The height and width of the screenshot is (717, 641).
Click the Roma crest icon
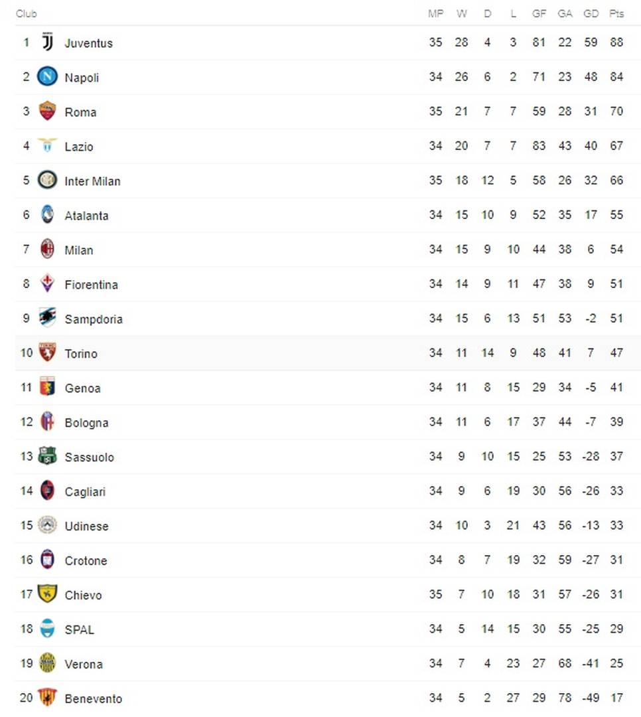coord(47,111)
